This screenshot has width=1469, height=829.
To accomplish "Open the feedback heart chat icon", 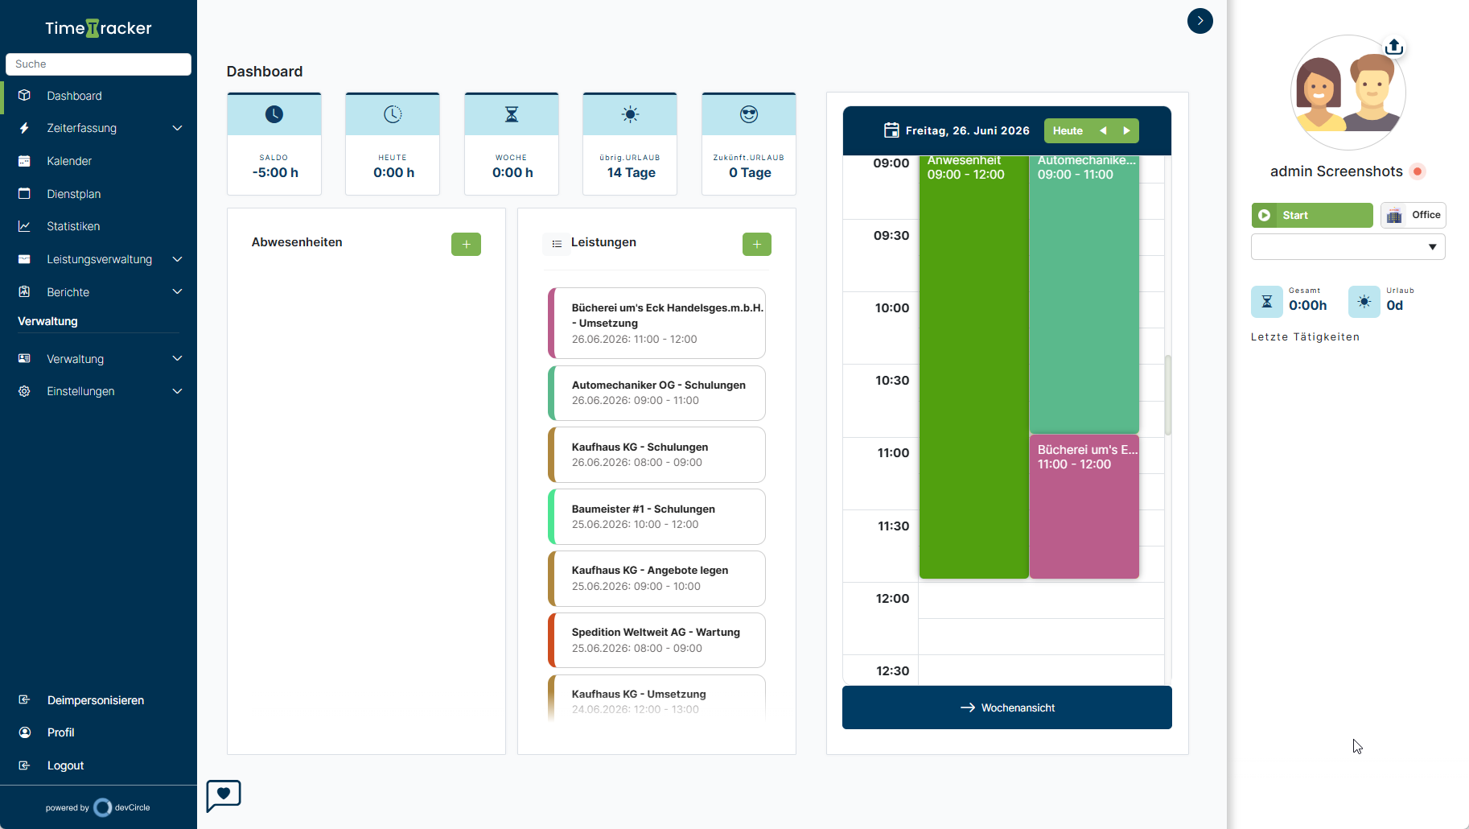I will 224,795.
